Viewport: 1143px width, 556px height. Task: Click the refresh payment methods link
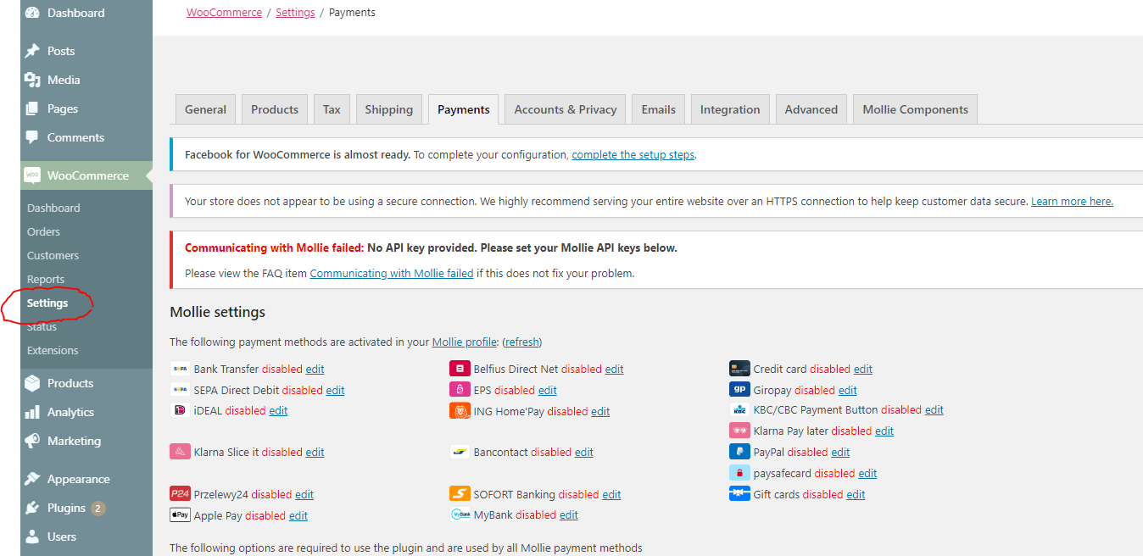pos(522,342)
